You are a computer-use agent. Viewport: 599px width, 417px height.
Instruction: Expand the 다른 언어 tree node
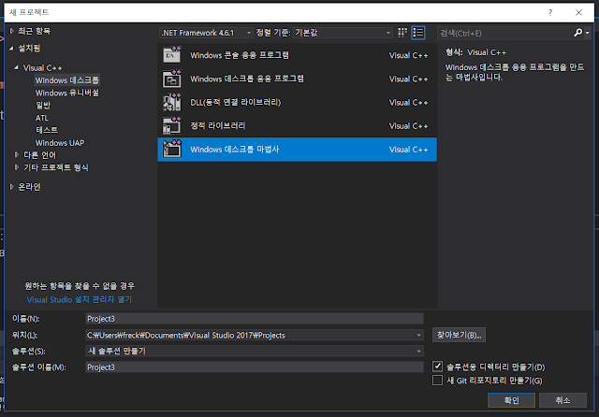(17, 155)
